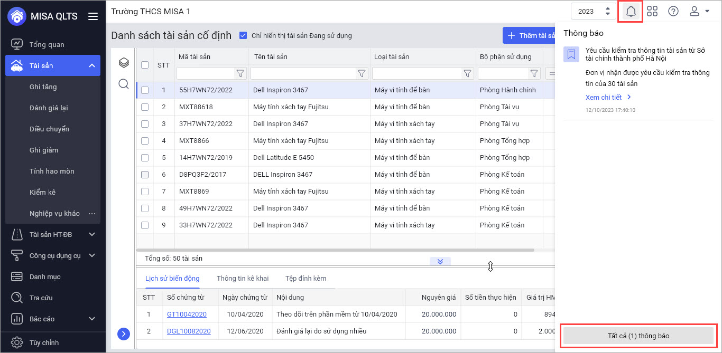The height and width of the screenshot is (353, 722).
Task: Open Tính hao mòn menu item
Action: [52, 171]
